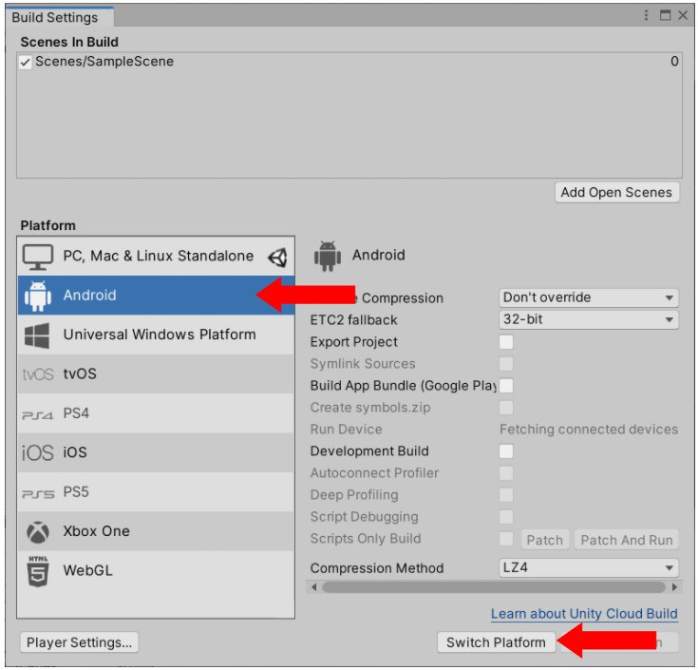Screen dimensions: 698x670
Task: Select the WebGL platform
Action: 156,570
